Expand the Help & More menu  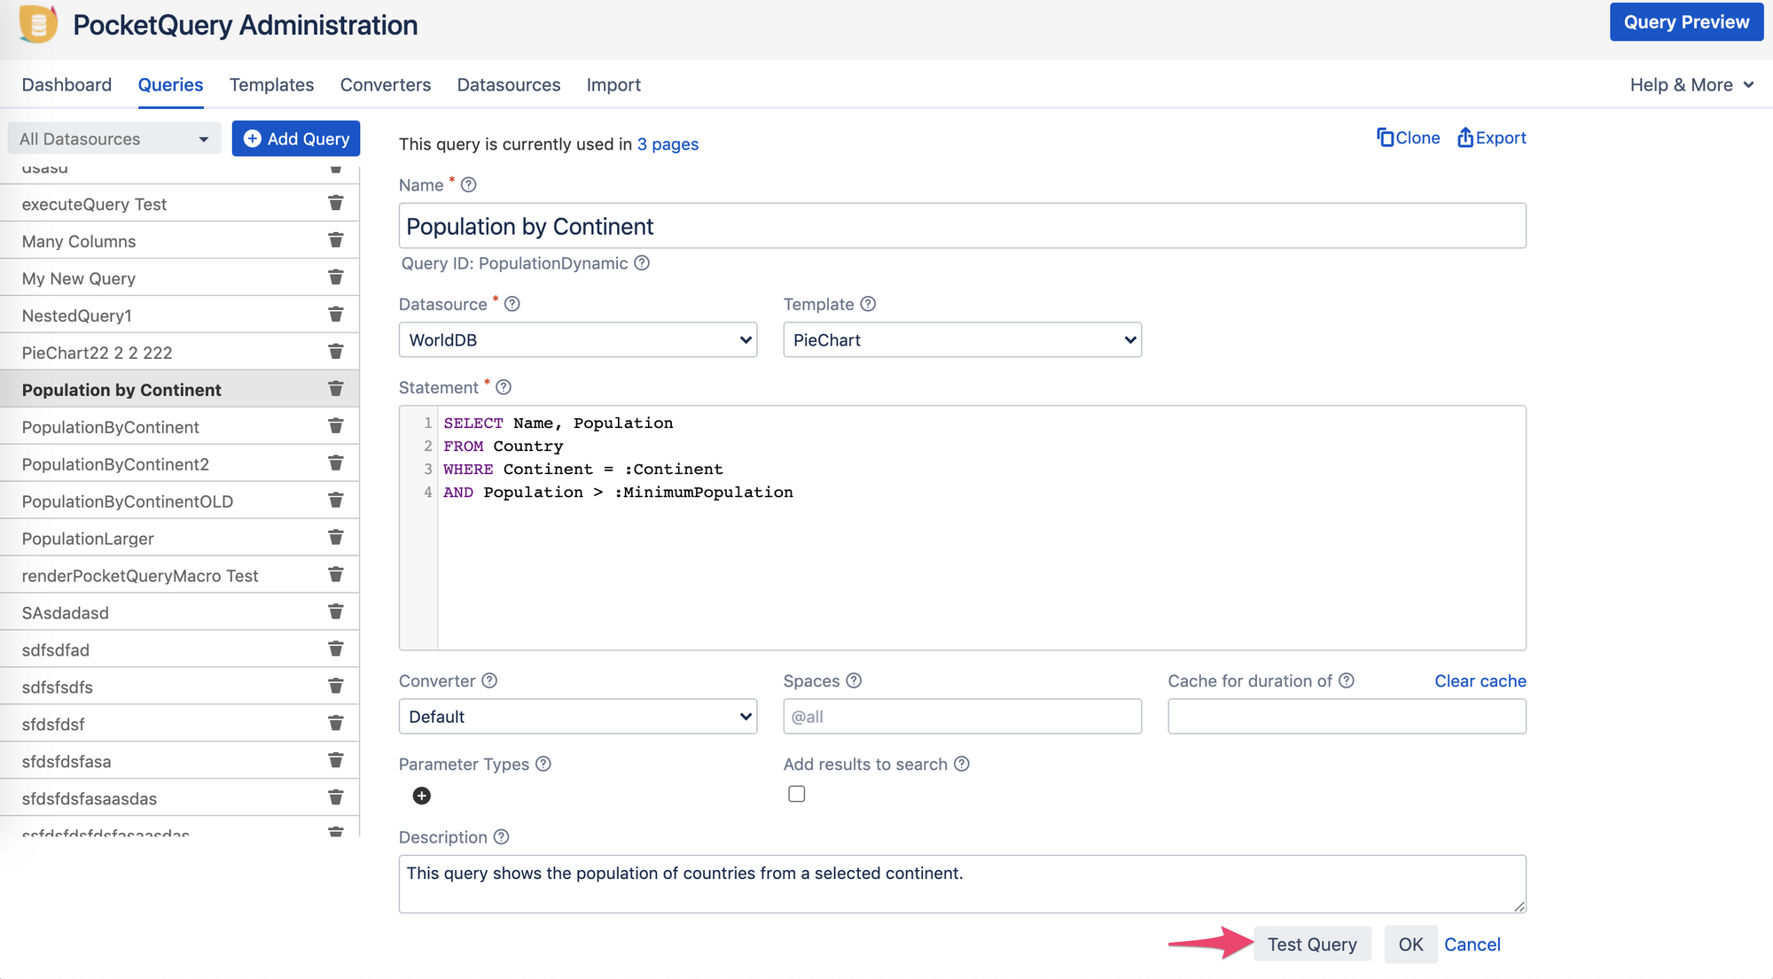click(1691, 85)
